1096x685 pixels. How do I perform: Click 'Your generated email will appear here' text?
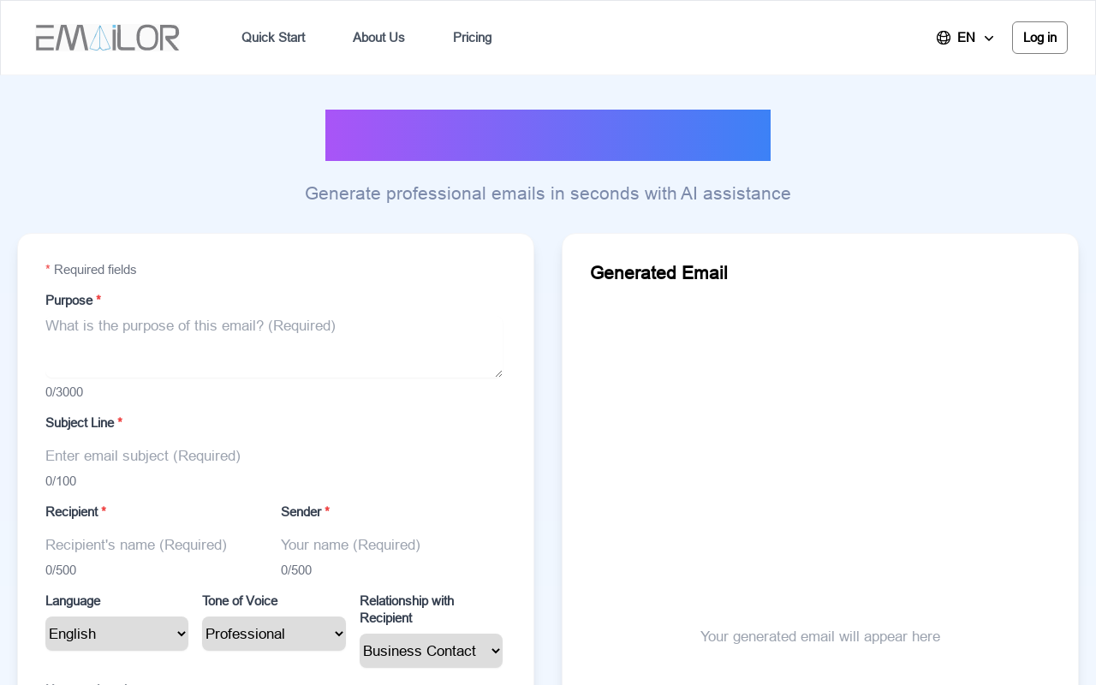(x=820, y=636)
